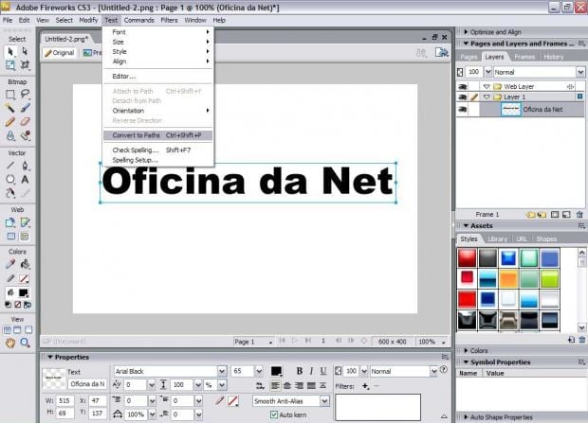Select the Marquee tool
Screen dimensions: 588x423
click(x=10, y=94)
